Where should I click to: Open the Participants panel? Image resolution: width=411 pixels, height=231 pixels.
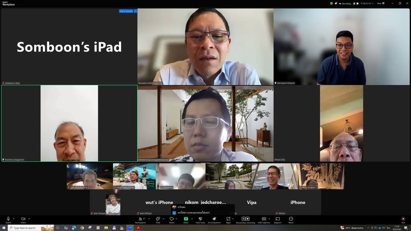coord(140,219)
